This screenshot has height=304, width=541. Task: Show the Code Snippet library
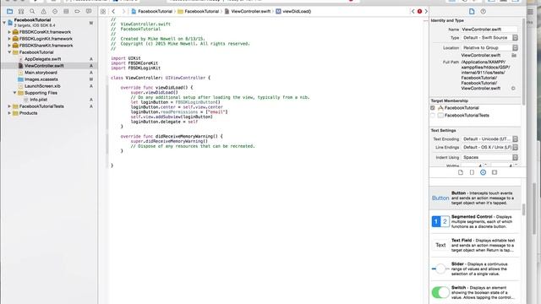click(472, 172)
